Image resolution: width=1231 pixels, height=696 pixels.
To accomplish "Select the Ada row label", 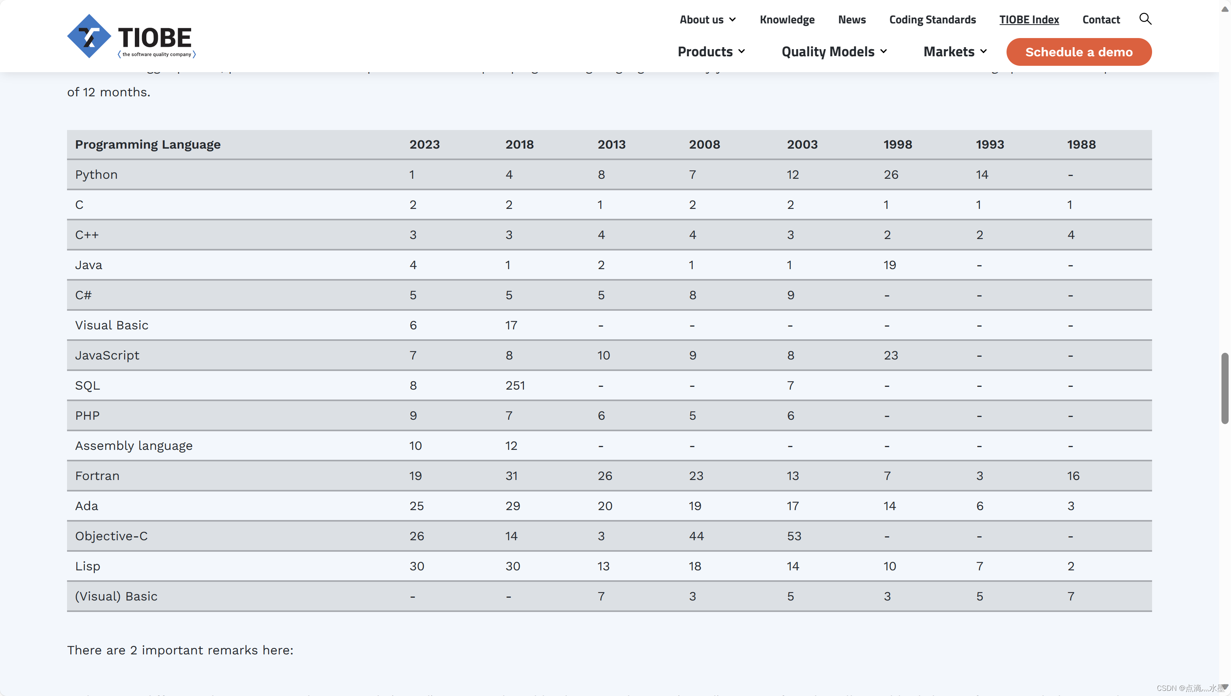I will (x=86, y=506).
